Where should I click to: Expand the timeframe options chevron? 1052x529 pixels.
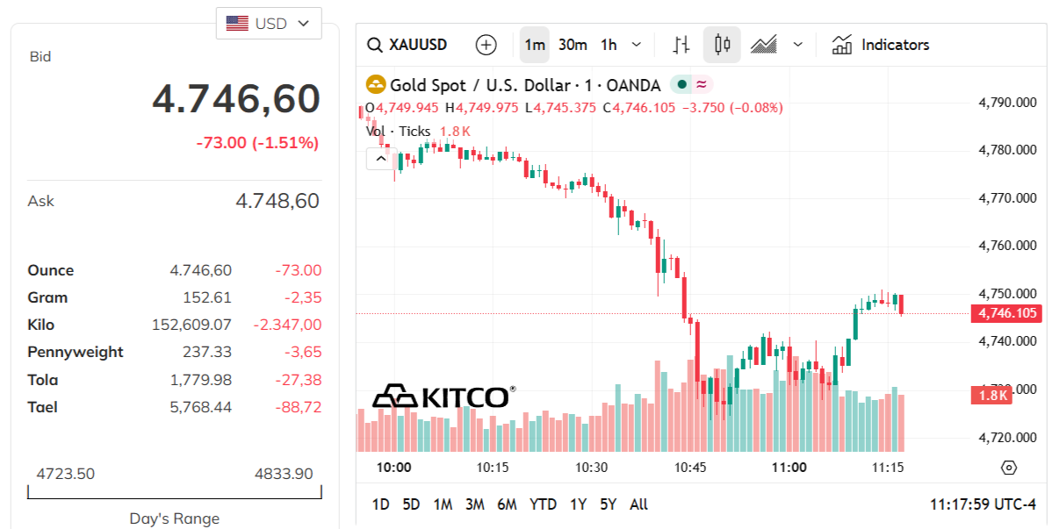634,44
